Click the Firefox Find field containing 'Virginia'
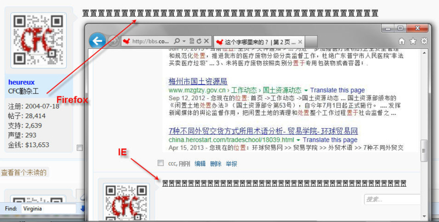The height and width of the screenshot is (222, 439). click(x=48, y=209)
